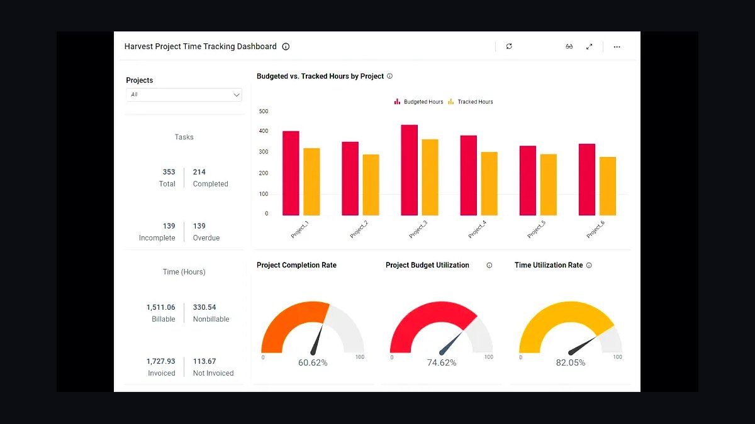Click Project_1 red budgeted hours bar

point(291,173)
